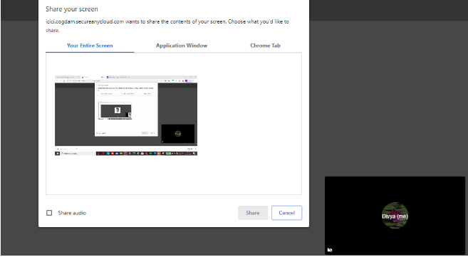This screenshot has height=257, width=468.
Task: Cancel the screen sharing dialog
Action: [x=287, y=213]
